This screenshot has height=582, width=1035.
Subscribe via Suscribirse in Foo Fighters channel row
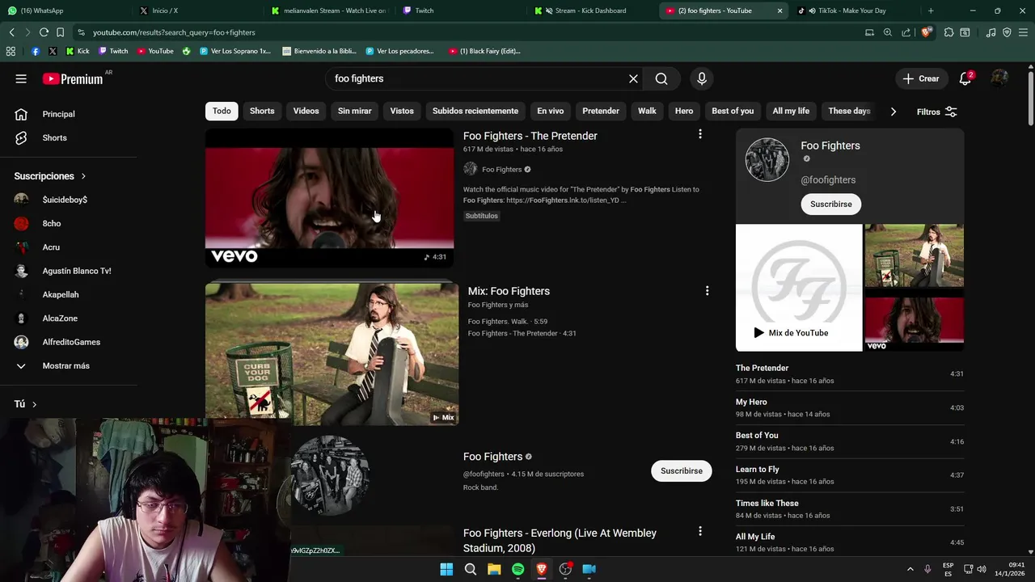[682, 470]
